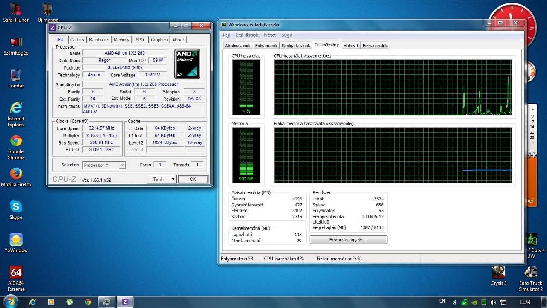
Task: Select the Teljesítmény tab
Action: 326,45
